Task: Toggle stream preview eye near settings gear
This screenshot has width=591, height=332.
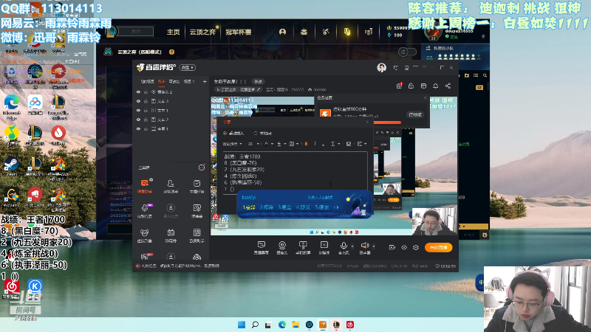Action: [x=404, y=247]
